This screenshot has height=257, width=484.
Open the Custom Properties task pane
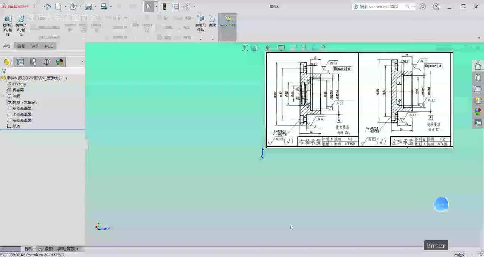[478, 123]
